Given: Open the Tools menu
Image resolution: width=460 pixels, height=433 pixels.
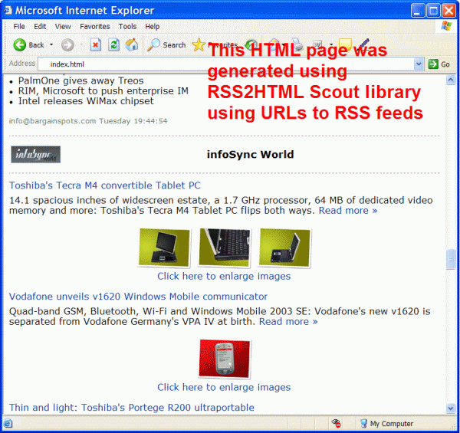Looking at the screenshot, I should click(x=127, y=26).
